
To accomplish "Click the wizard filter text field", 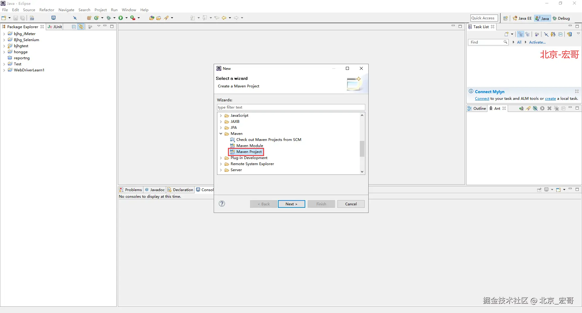I will pyautogui.click(x=291, y=107).
